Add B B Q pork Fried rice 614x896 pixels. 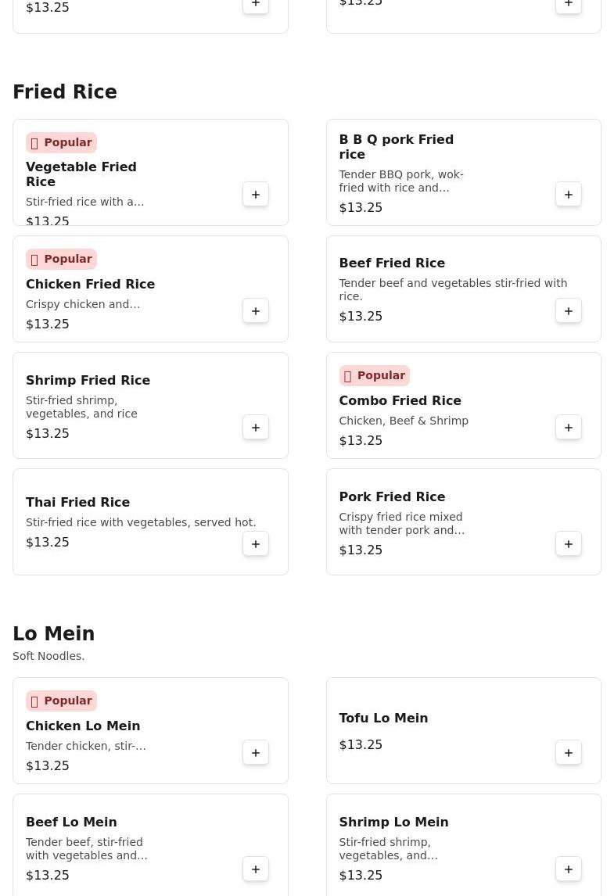pos(569,194)
